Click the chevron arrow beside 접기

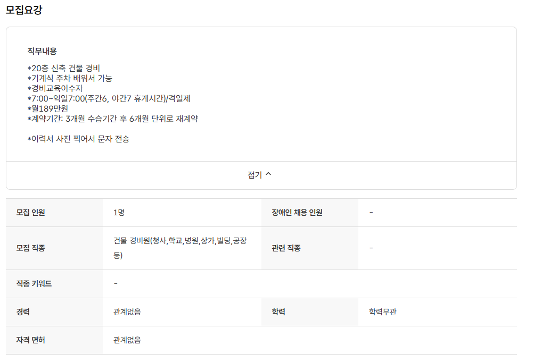268,174
